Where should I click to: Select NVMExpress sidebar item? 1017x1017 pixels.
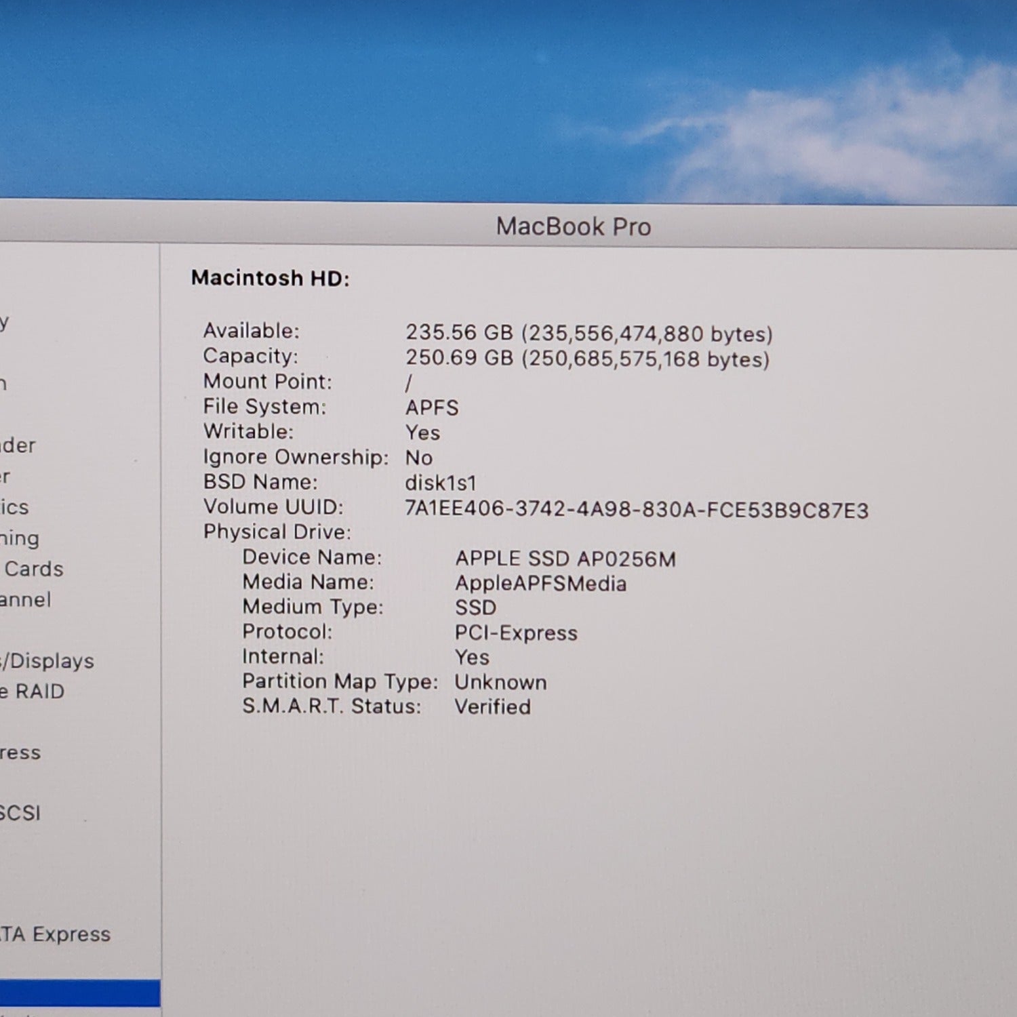[x=20, y=753]
